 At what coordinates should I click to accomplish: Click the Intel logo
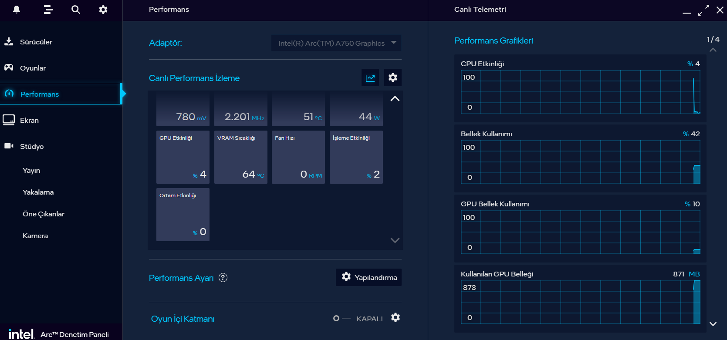pos(21,334)
